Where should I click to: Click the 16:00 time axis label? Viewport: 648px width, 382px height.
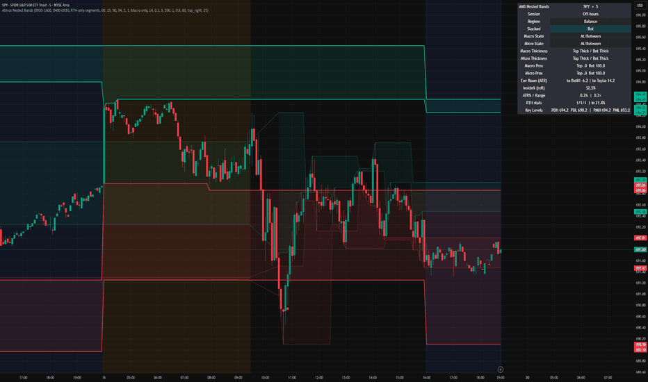(x=426, y=377)
